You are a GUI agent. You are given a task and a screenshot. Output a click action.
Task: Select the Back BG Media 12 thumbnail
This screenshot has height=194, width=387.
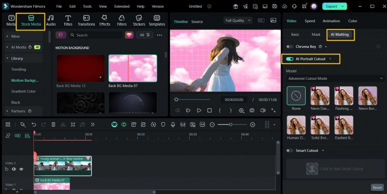80,68
